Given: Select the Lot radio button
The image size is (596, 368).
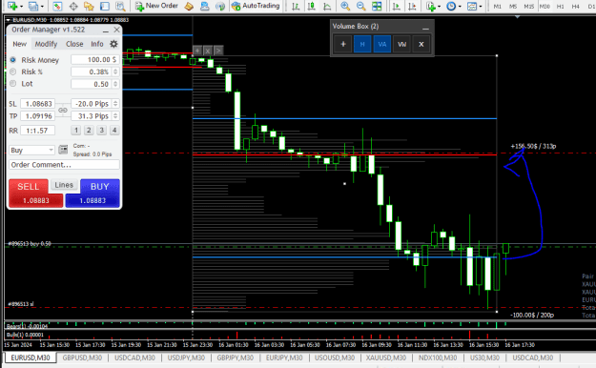Looking at the screenshot, I should click(13, 83).
